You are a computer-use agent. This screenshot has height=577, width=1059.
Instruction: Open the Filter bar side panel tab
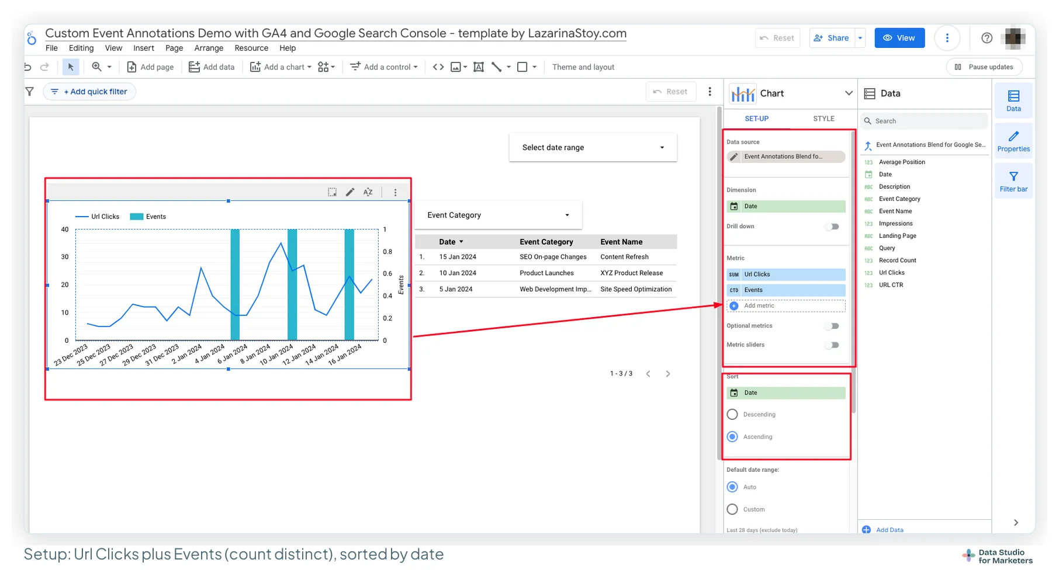(x=1014, y=181)
